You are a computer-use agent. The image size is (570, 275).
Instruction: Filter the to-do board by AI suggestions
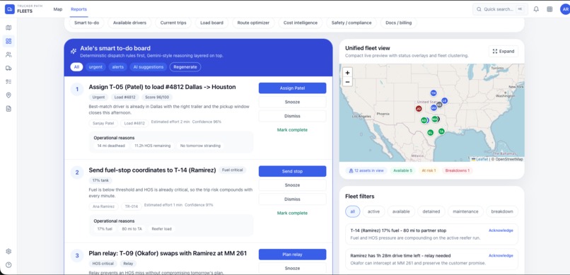149,67
